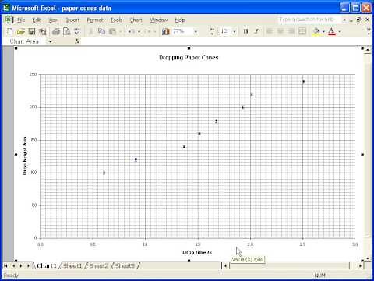Image resolution: width=374 pixels, height=281 pixels.
Task: Click the value axis label 250
Action: click(34, 74)
